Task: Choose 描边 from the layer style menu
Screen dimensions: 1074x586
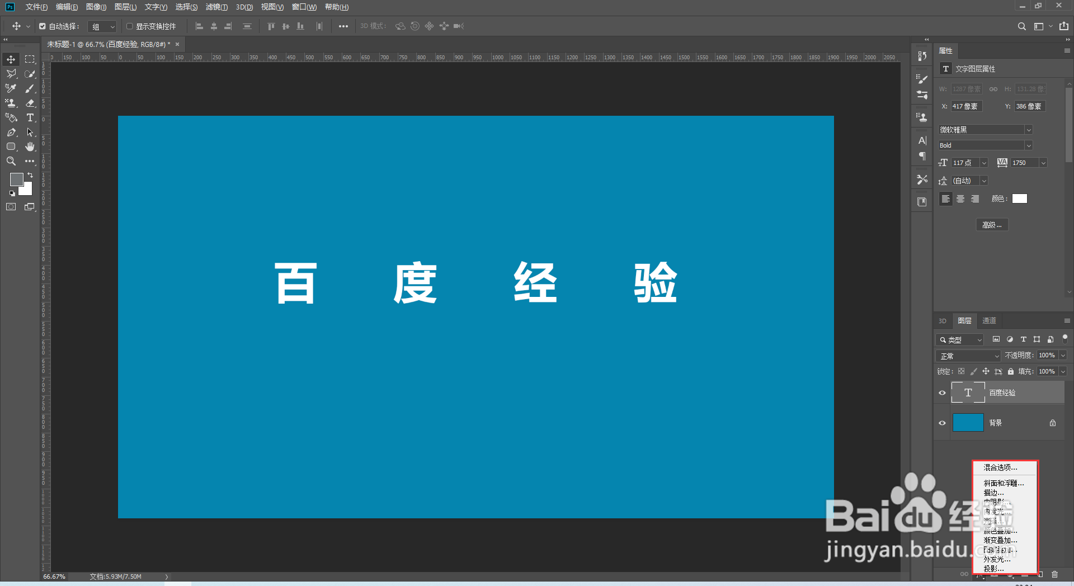Action: tap(992, 493)
